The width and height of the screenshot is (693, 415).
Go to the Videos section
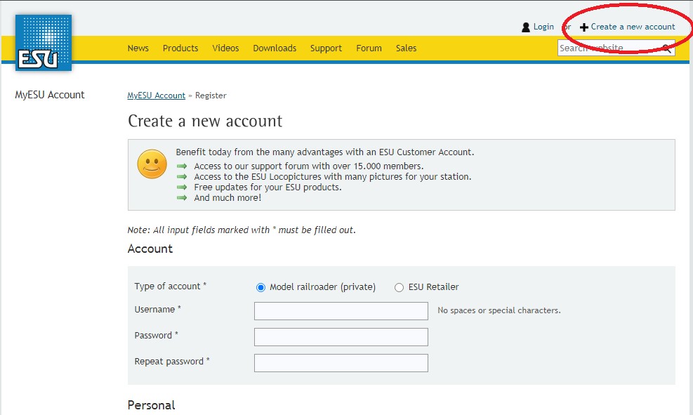click(x=225, y=48)
